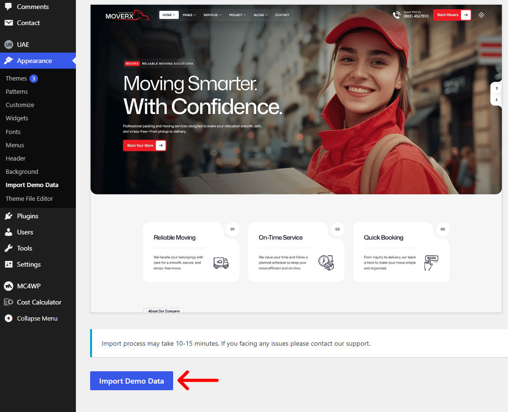The height and width of the screenshot is (412, 508).
Task: Click the Plugins plug icon
Action: click(x=9, y=215)
